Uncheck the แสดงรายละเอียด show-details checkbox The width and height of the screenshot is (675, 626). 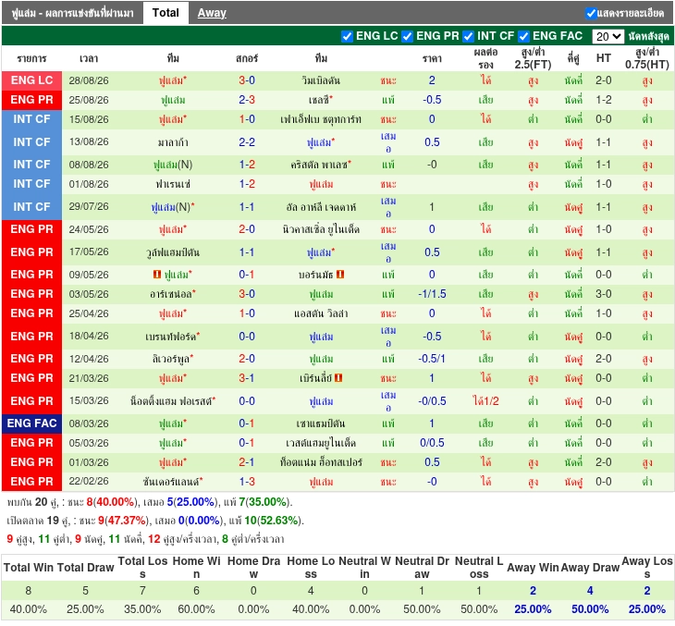tap(591, 13)
